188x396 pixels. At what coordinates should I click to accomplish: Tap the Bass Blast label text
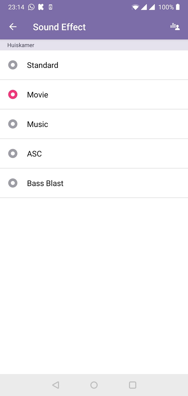click(x=45, y=183)
